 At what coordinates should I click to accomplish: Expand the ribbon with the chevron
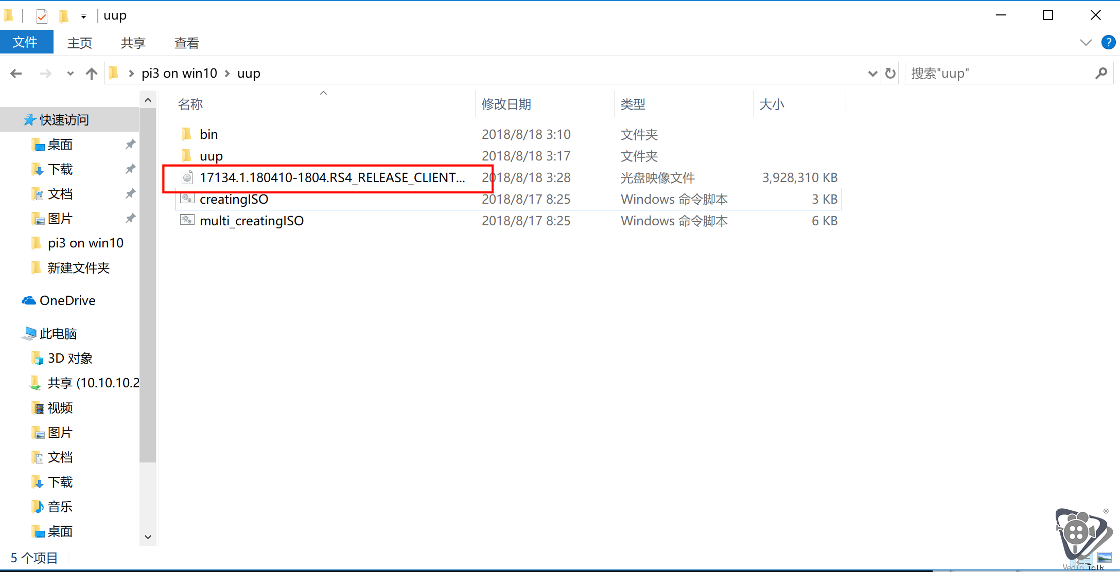(1086, 43)
